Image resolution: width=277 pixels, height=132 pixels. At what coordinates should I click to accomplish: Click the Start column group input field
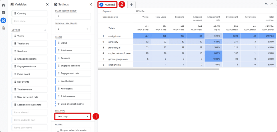(x=73, y=17)
